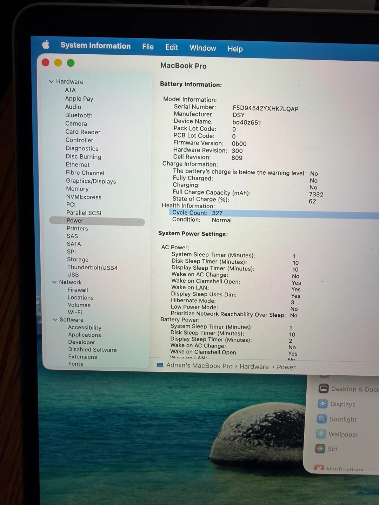This screenshot has height=505, width=379.
Task: Collapse the Network section chevron
Action: pos(54,282)
